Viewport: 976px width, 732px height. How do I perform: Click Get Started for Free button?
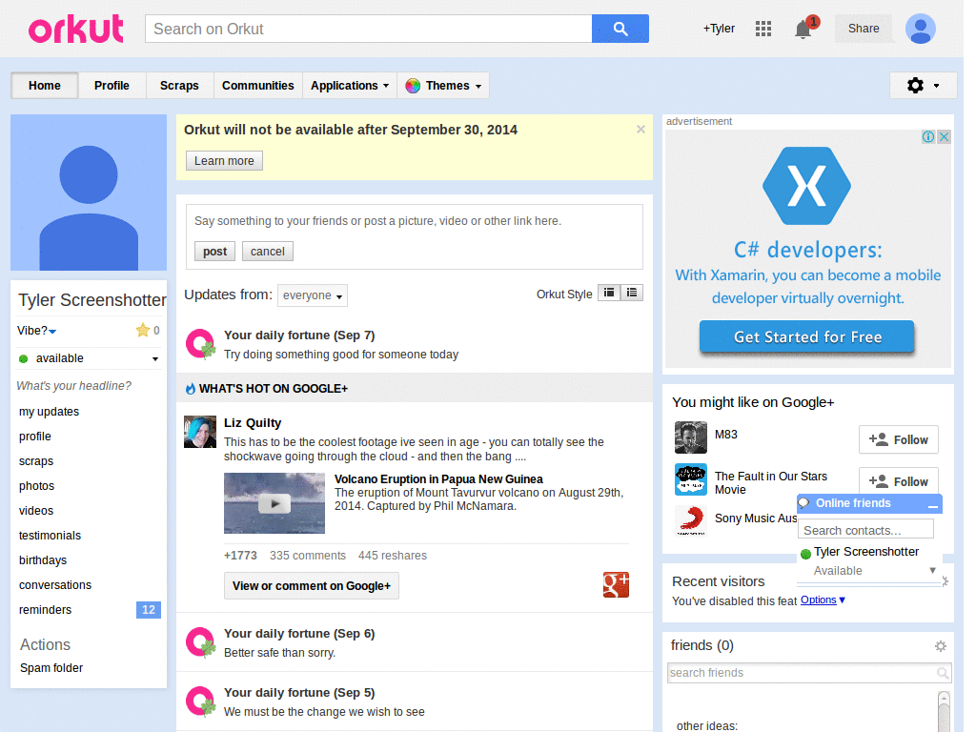806,337
